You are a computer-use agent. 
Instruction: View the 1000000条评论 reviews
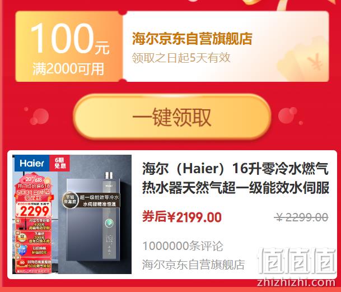(x=183, y=246)
